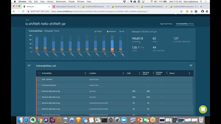
Task: Sort by the Location column arrows
Action: click(123, 73)
